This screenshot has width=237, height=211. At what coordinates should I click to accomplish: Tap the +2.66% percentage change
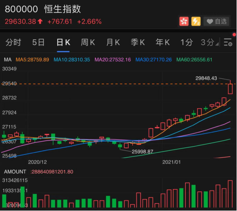tap(89, 22)
